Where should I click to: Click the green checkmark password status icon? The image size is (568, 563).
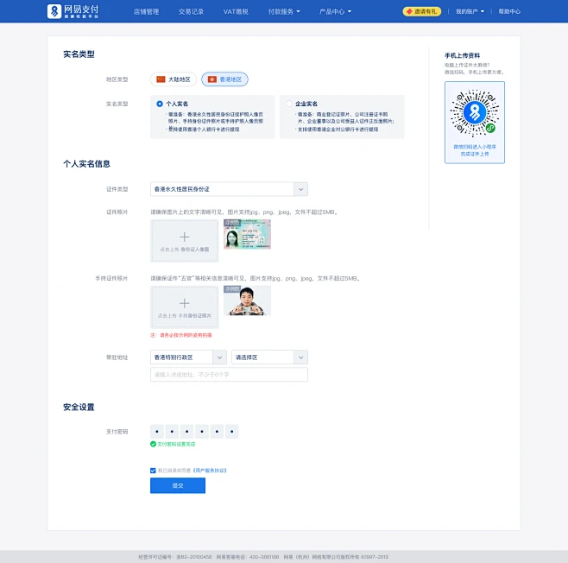[153, 444]
